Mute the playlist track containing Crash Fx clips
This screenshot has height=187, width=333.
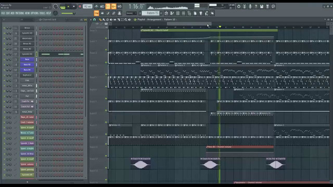point(106,167)
